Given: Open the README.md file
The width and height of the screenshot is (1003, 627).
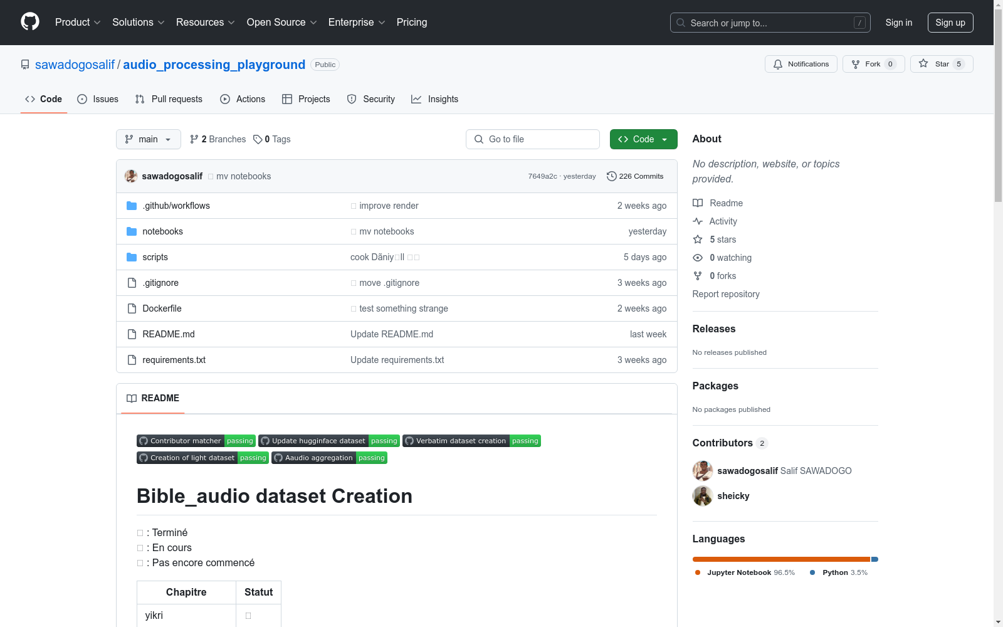Looking at the screenshot, I should 169,334.
